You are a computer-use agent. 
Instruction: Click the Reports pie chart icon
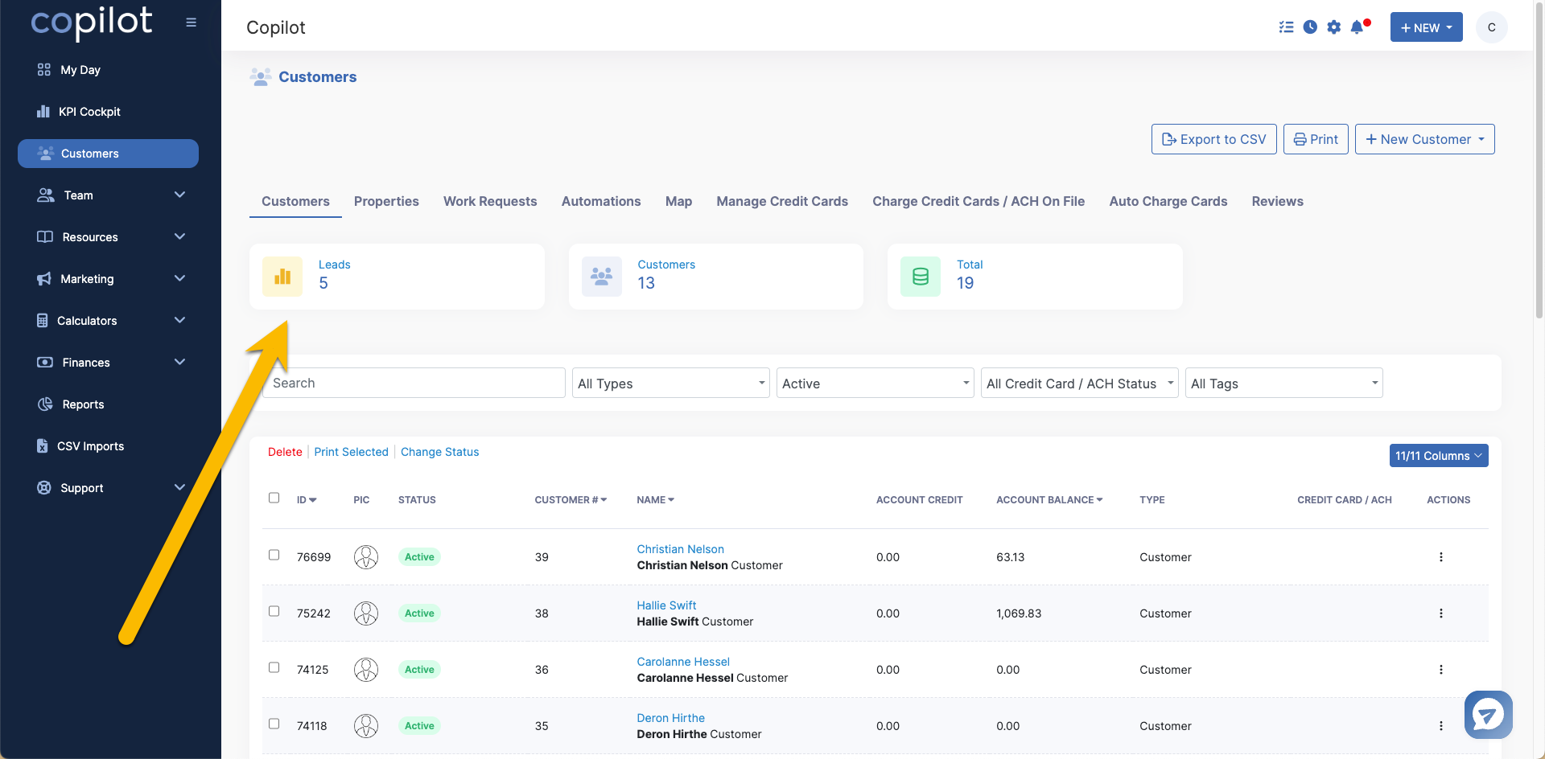click(45, 404)
